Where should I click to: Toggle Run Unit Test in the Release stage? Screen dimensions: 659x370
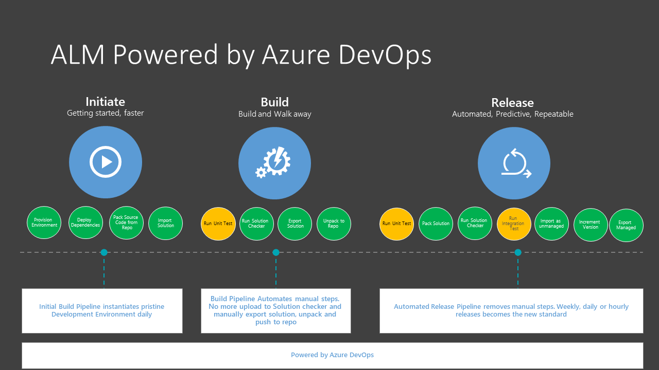pyautogui.click(x=396, y=224)
